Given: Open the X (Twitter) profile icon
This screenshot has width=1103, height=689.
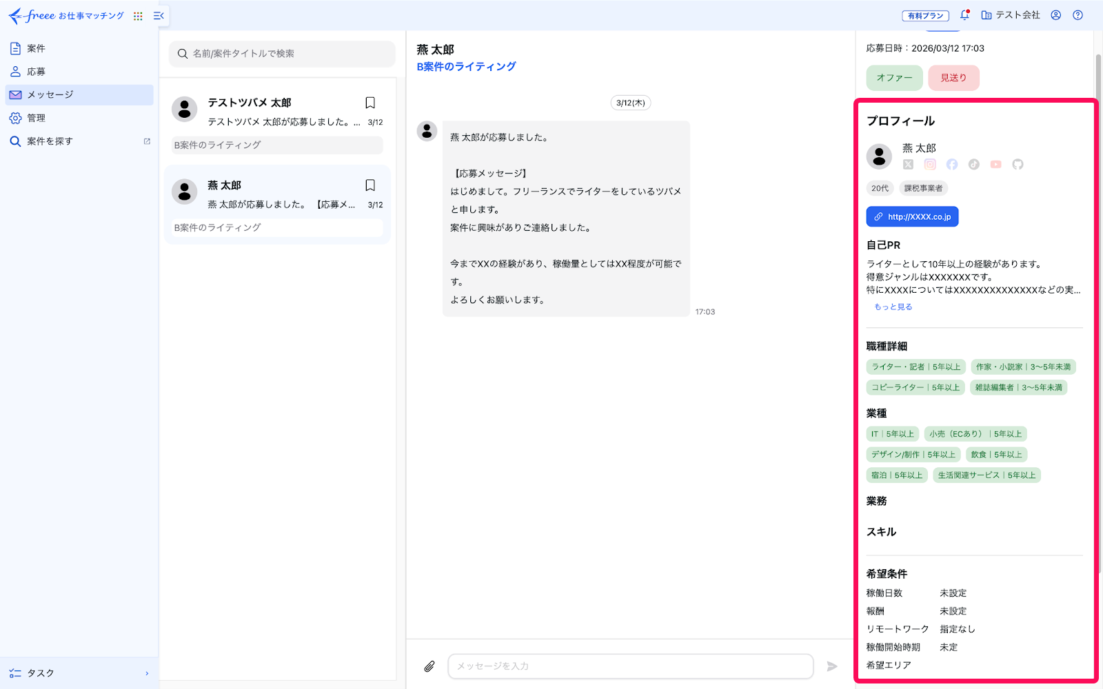Looking at the screenshot, I should pyautogui.click(x=908, y=164).
